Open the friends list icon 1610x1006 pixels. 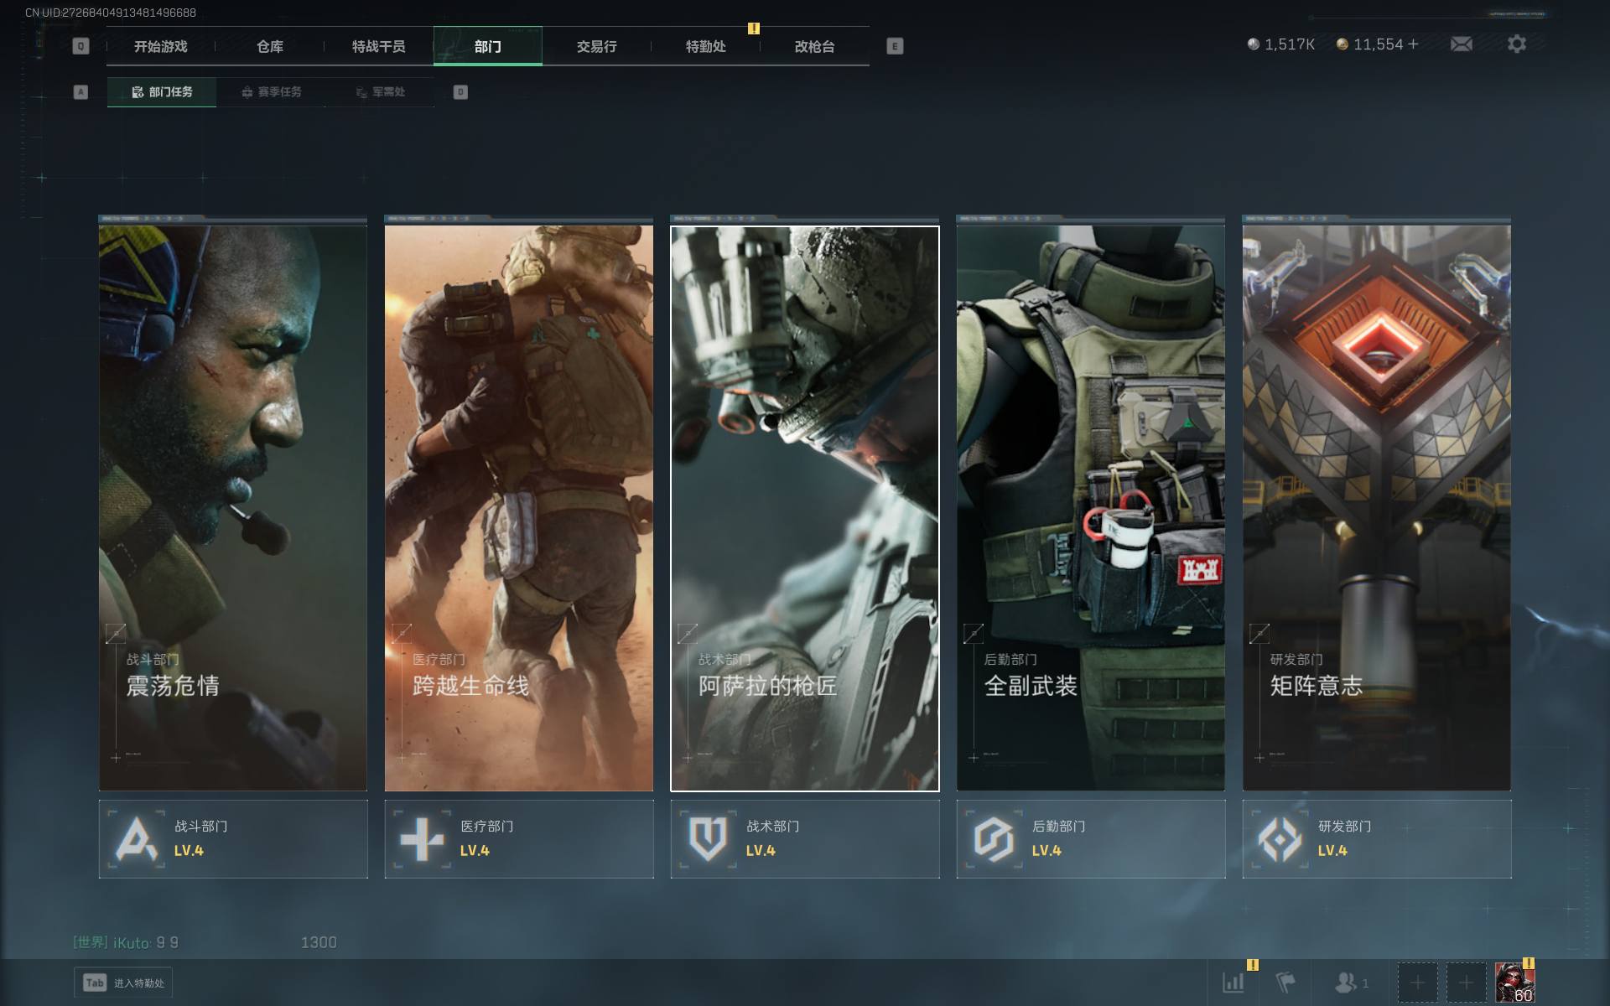[x=1347, y=982]
